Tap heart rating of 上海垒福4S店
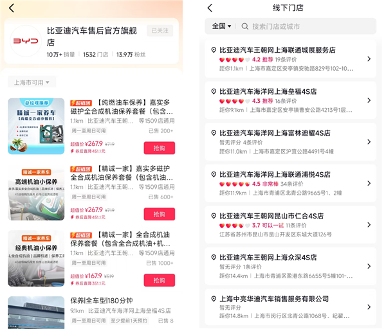The height and width of the screenshot is (329, 386). point(235,101)
